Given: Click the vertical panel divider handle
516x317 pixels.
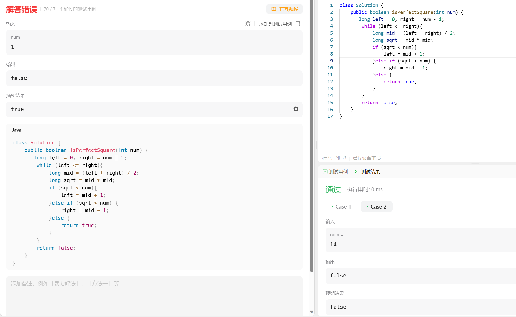Looking at the screenshot, I should coord(316,145).
